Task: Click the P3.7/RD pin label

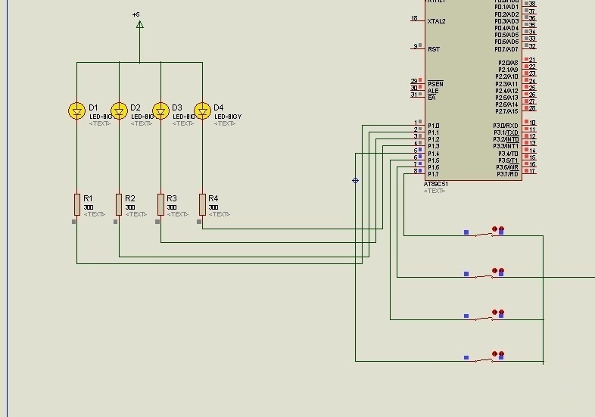Action: click(508, 174)
